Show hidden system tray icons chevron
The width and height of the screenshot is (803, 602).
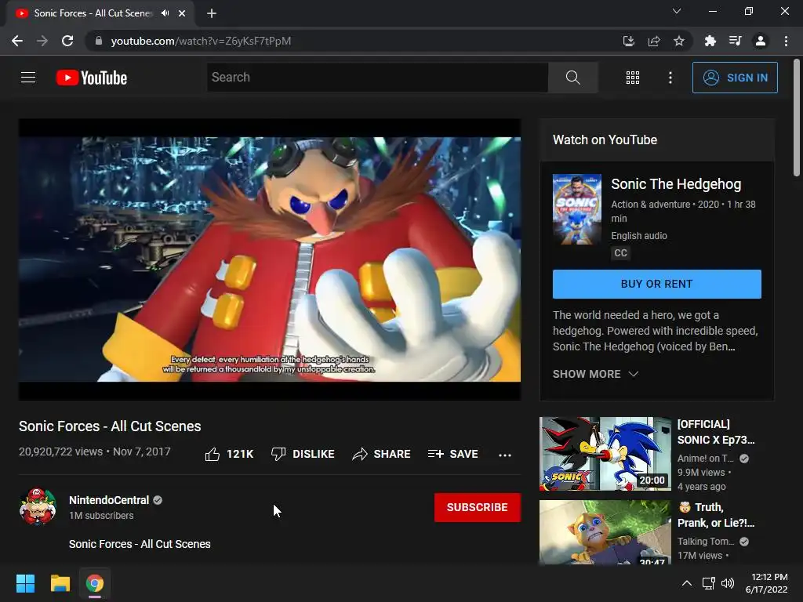[x=687, y=583]
